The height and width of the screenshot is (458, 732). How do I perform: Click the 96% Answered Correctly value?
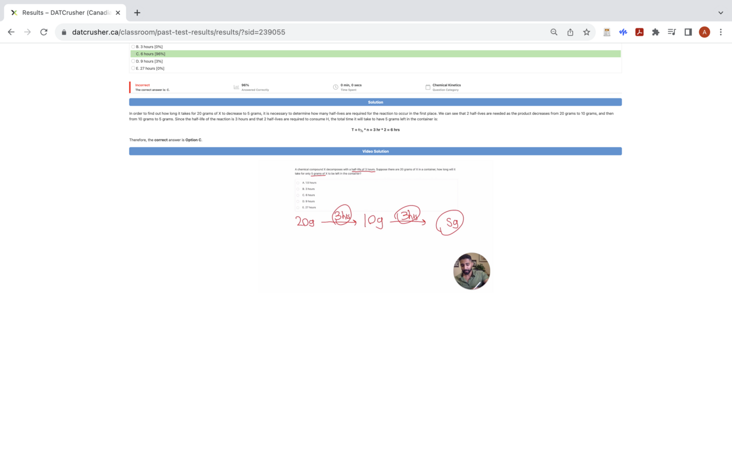point(245,85)
